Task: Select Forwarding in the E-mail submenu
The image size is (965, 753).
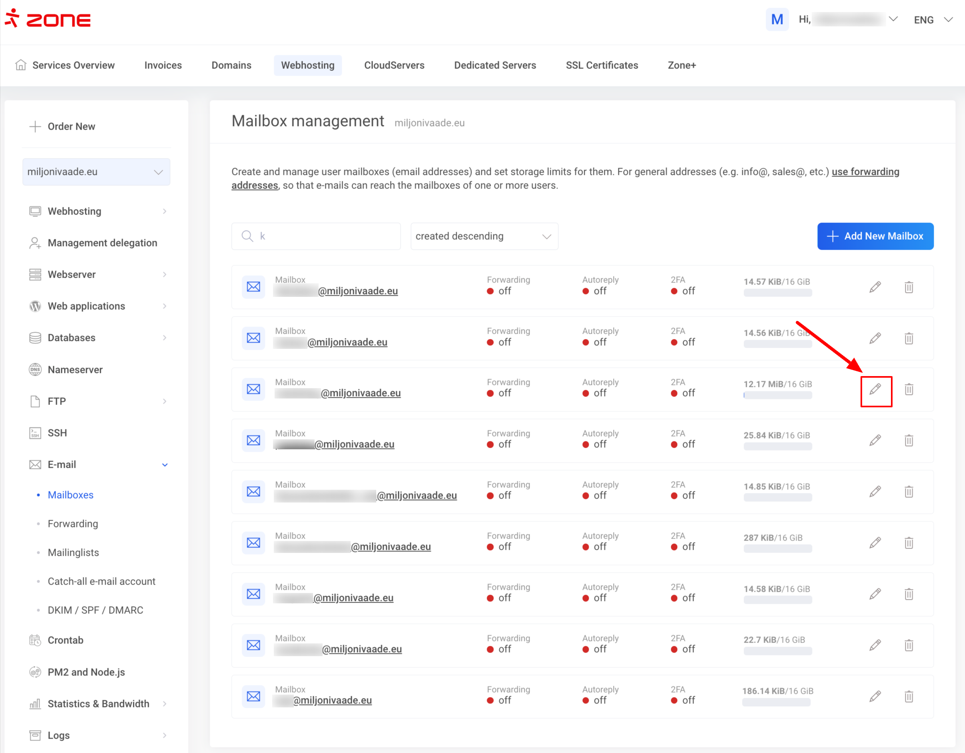Action: tap(73, 524)
